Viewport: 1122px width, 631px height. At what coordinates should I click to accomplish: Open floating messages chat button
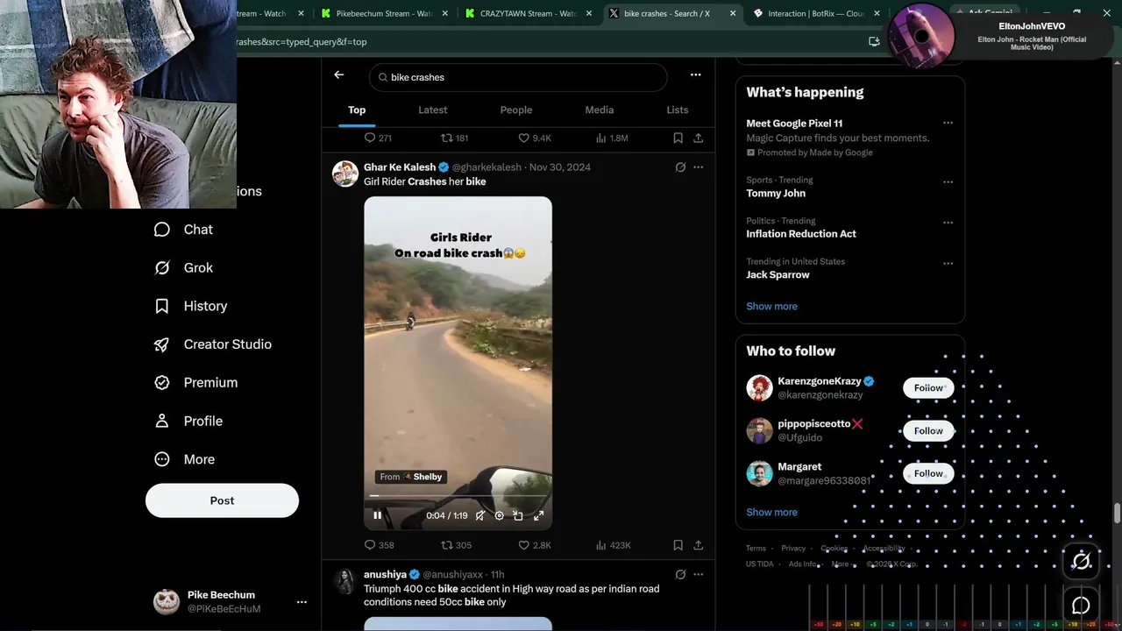point(1081,606)
